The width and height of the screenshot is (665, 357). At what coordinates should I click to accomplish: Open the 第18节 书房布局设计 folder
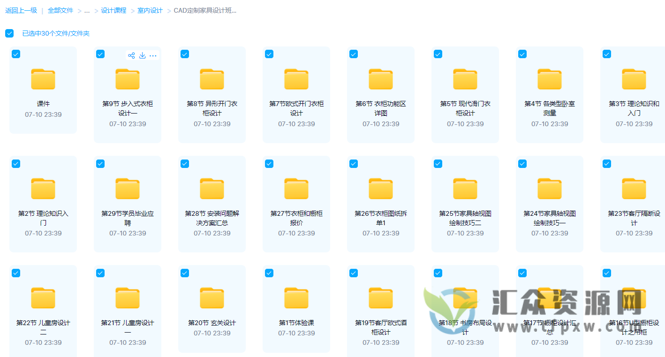[x=465, y=298]
